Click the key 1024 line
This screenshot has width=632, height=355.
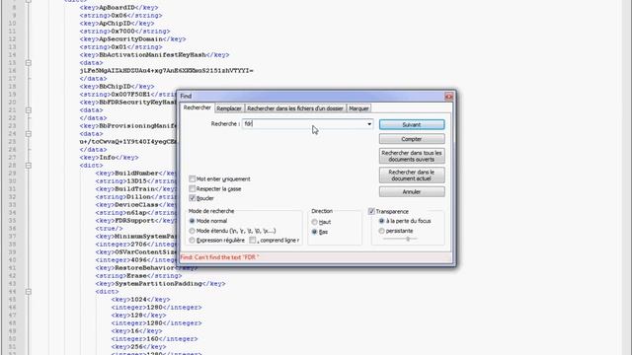click(140, 300)
